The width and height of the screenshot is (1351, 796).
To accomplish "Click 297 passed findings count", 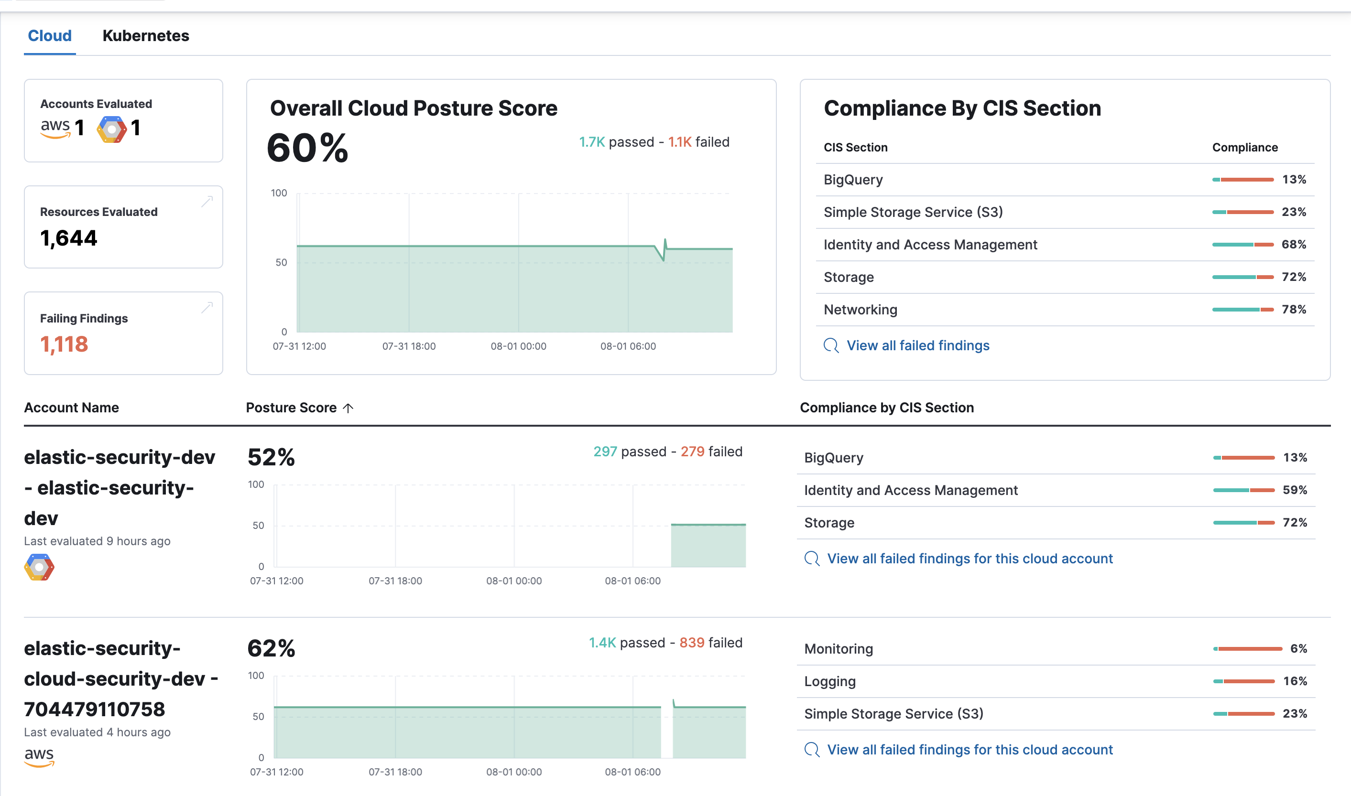I will (605, 452).
